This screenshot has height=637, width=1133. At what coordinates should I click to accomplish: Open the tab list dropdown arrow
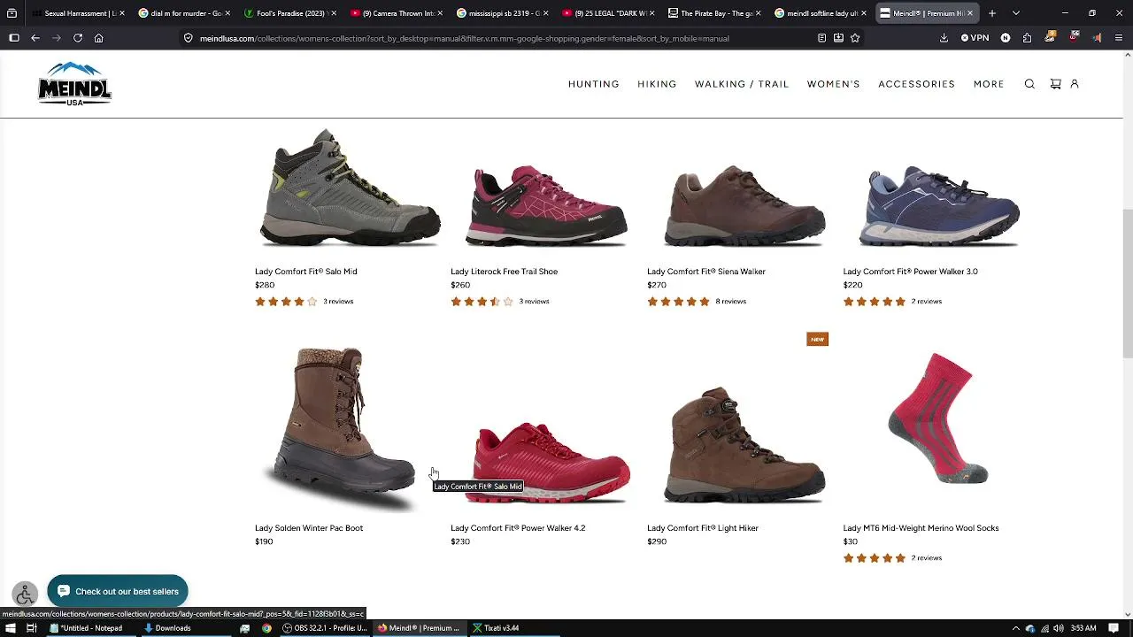click(1015, 13)
